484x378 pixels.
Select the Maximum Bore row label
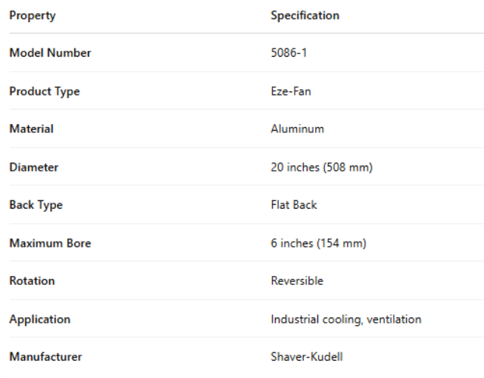coord(50,243)
